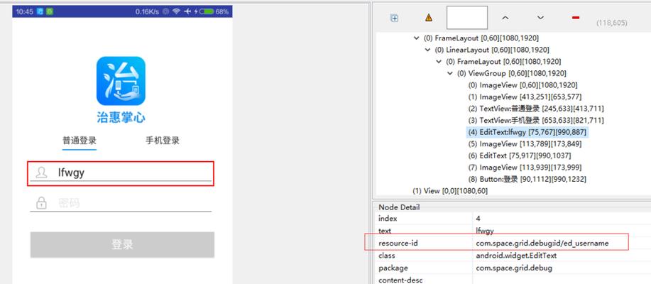Click the package value com.space.grid.debug

tap(514, 268)
